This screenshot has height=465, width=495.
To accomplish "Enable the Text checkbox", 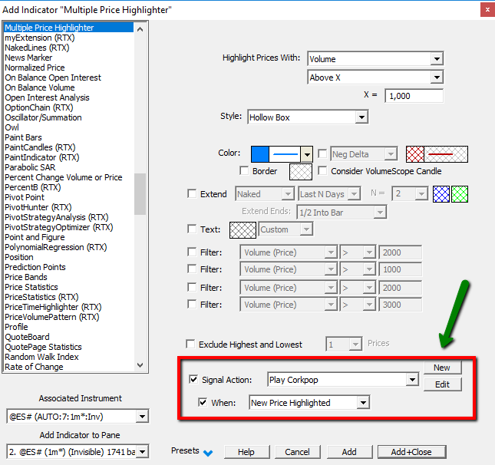I will point(192,229).
